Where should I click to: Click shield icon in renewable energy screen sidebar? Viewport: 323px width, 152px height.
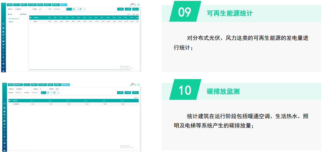pos(3,51)
